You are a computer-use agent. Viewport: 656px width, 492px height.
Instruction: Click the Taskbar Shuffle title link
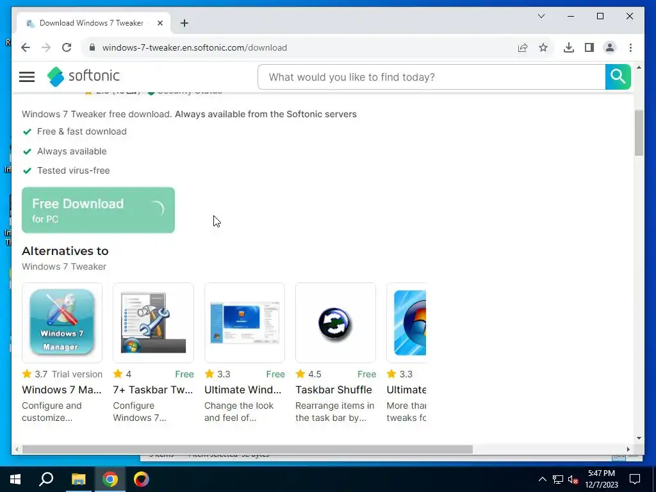coord(333,390)
